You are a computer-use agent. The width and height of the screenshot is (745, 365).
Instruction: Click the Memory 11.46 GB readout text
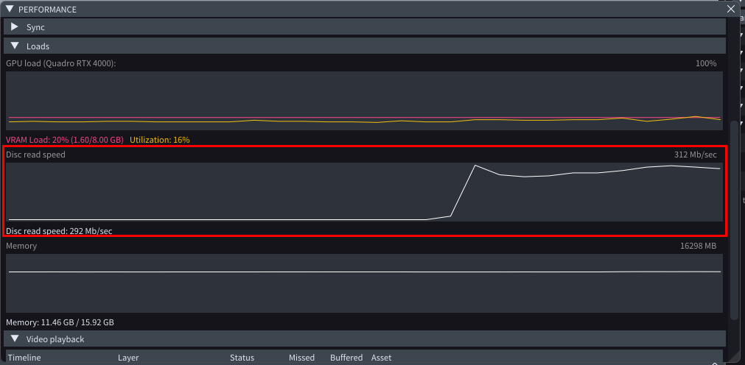click(x=60, y=322)
